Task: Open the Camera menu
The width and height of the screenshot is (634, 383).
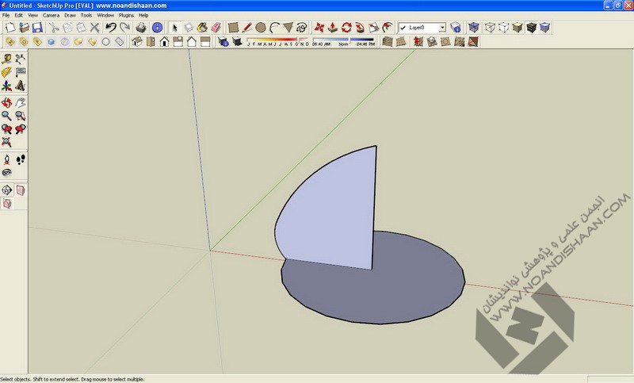Action: [x=51, y=15]
